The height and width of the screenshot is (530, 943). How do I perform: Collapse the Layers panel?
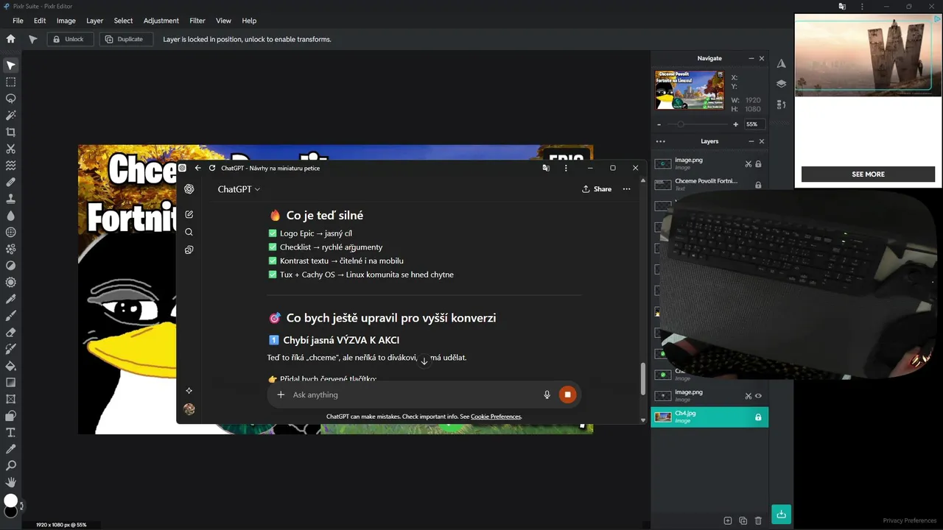(x=751, y=141)
